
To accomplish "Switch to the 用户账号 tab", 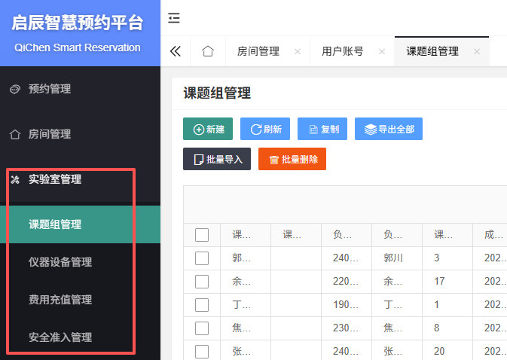I will pos(343,52).
